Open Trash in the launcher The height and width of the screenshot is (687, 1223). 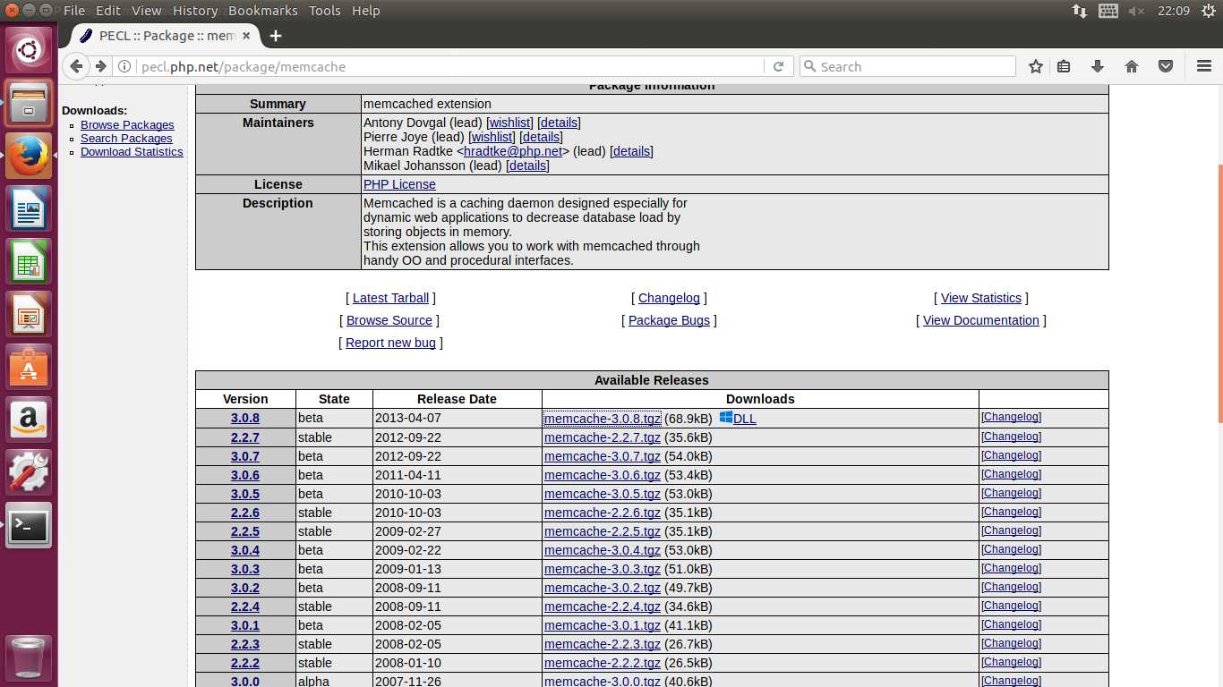[x=29, y=657]
